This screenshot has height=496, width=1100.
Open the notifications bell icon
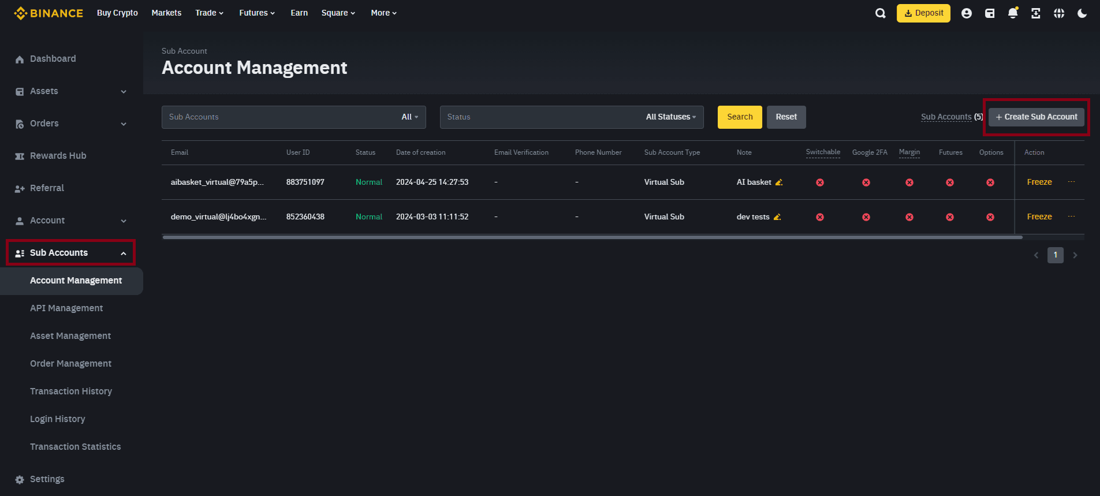[1013, 13]
